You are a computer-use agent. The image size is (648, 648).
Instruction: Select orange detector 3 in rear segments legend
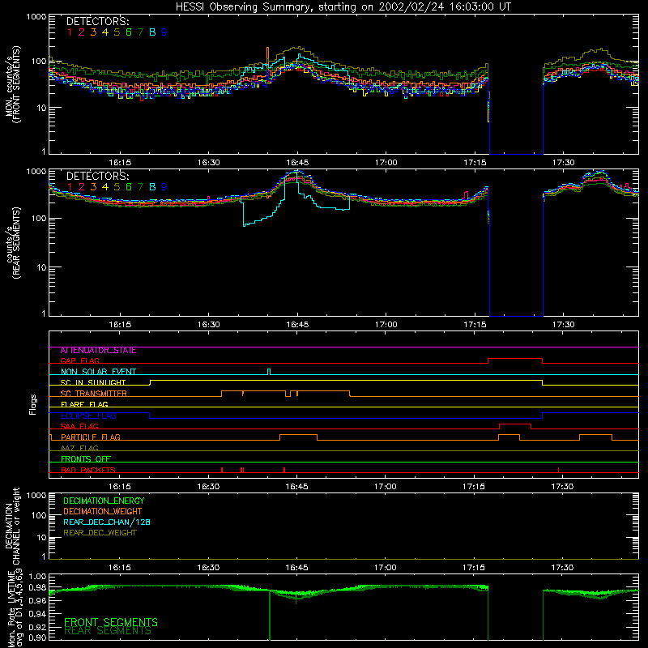coord(93,187)
